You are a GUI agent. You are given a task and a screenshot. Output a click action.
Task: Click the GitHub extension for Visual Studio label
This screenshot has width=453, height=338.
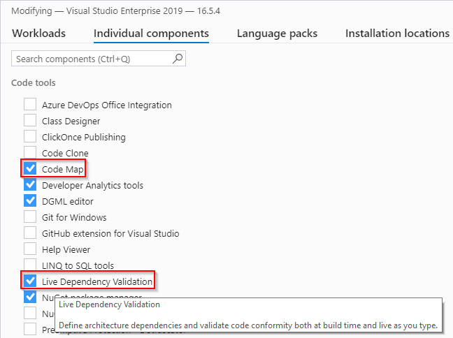[x=110, y=233]
